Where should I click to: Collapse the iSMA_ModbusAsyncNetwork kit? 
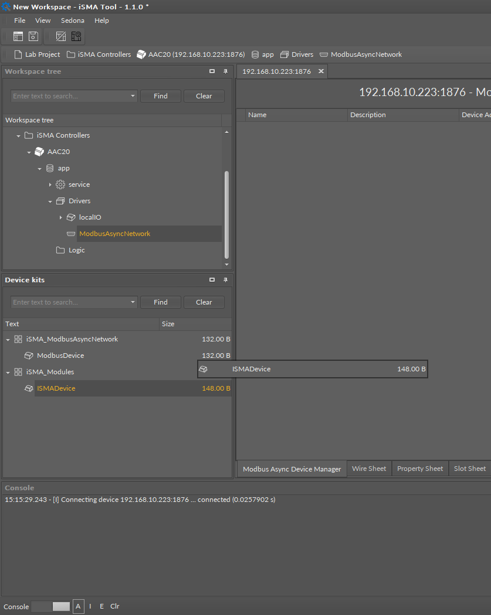8,340
